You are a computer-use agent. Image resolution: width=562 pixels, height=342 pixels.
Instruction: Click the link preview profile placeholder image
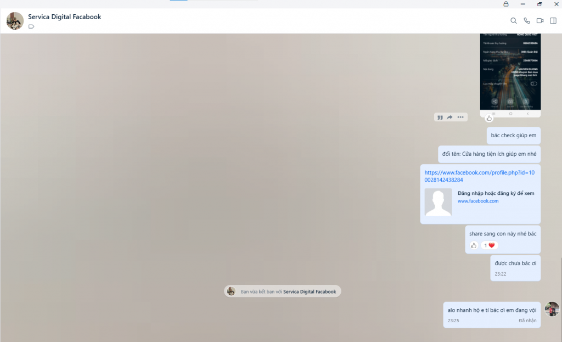click(x=438, y=202)
